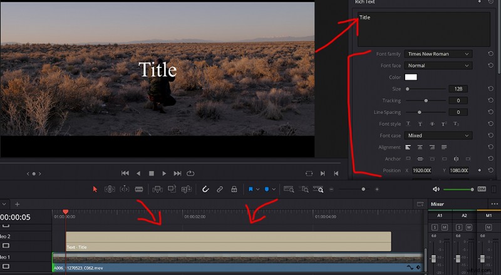Select the red arrow Selection Mode tool
Screen dimensions: 501x275
coord(95,189)
